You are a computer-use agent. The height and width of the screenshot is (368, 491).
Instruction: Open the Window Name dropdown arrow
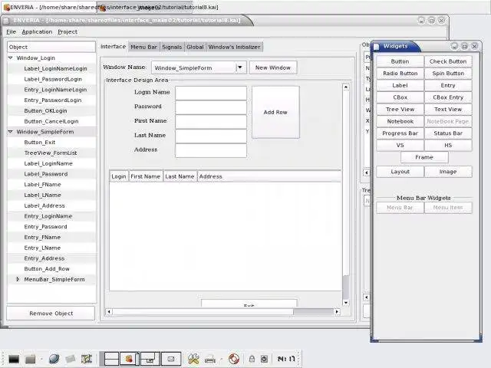pyautogui.click(x=240, y=67)
